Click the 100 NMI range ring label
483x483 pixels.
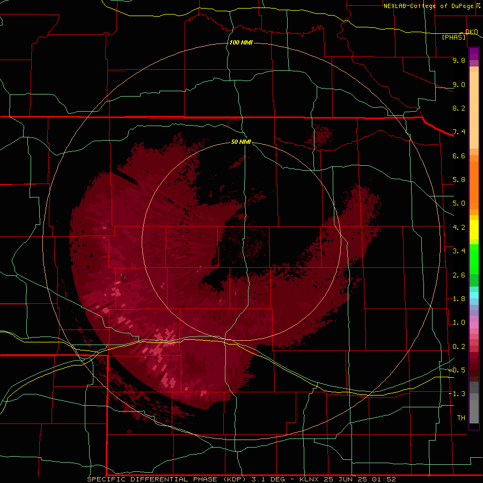(x=241, y=42)
